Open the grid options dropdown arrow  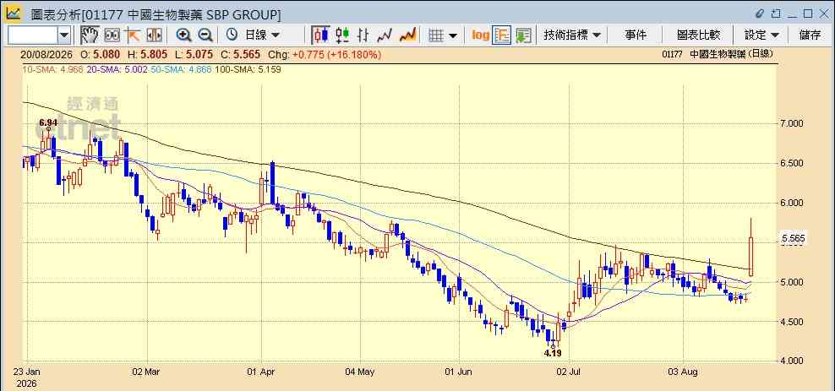click(453, 35)
